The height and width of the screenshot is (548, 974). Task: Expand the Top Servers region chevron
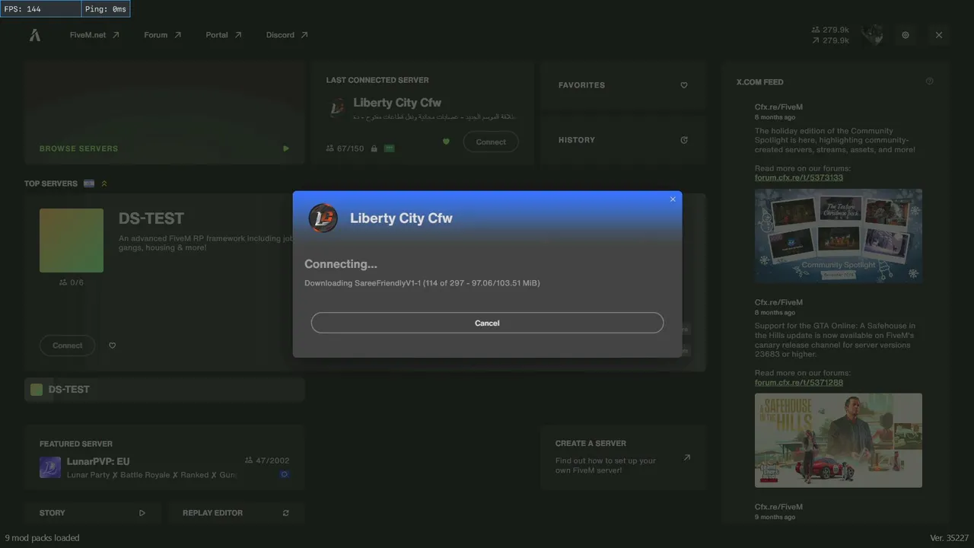click(x=104, y=183)
